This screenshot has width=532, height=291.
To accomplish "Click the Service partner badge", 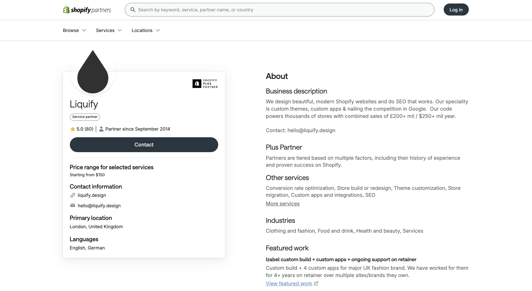I will (x=84, y=117).
